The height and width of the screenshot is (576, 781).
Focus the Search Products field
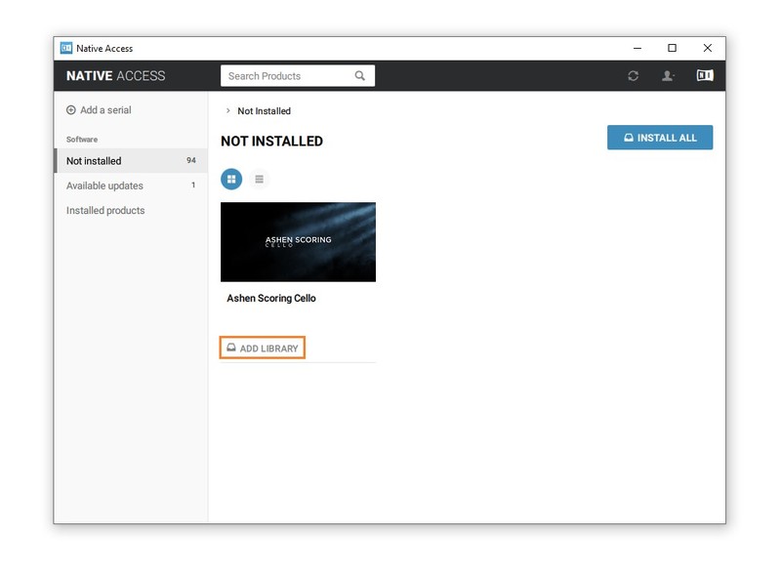pos(298,76)
